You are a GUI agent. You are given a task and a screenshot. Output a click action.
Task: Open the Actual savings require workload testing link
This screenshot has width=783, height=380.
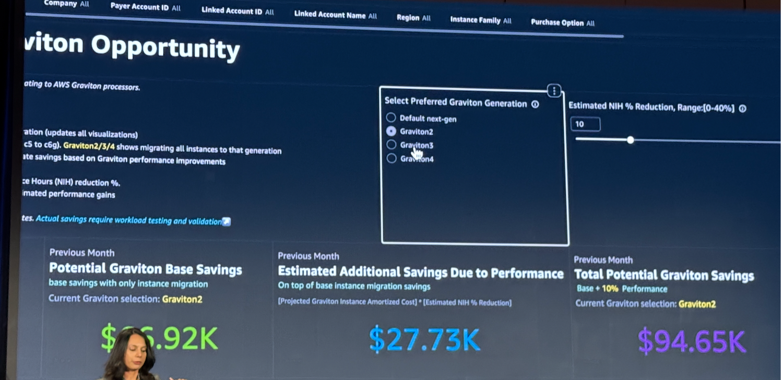[x=128, y=220]
